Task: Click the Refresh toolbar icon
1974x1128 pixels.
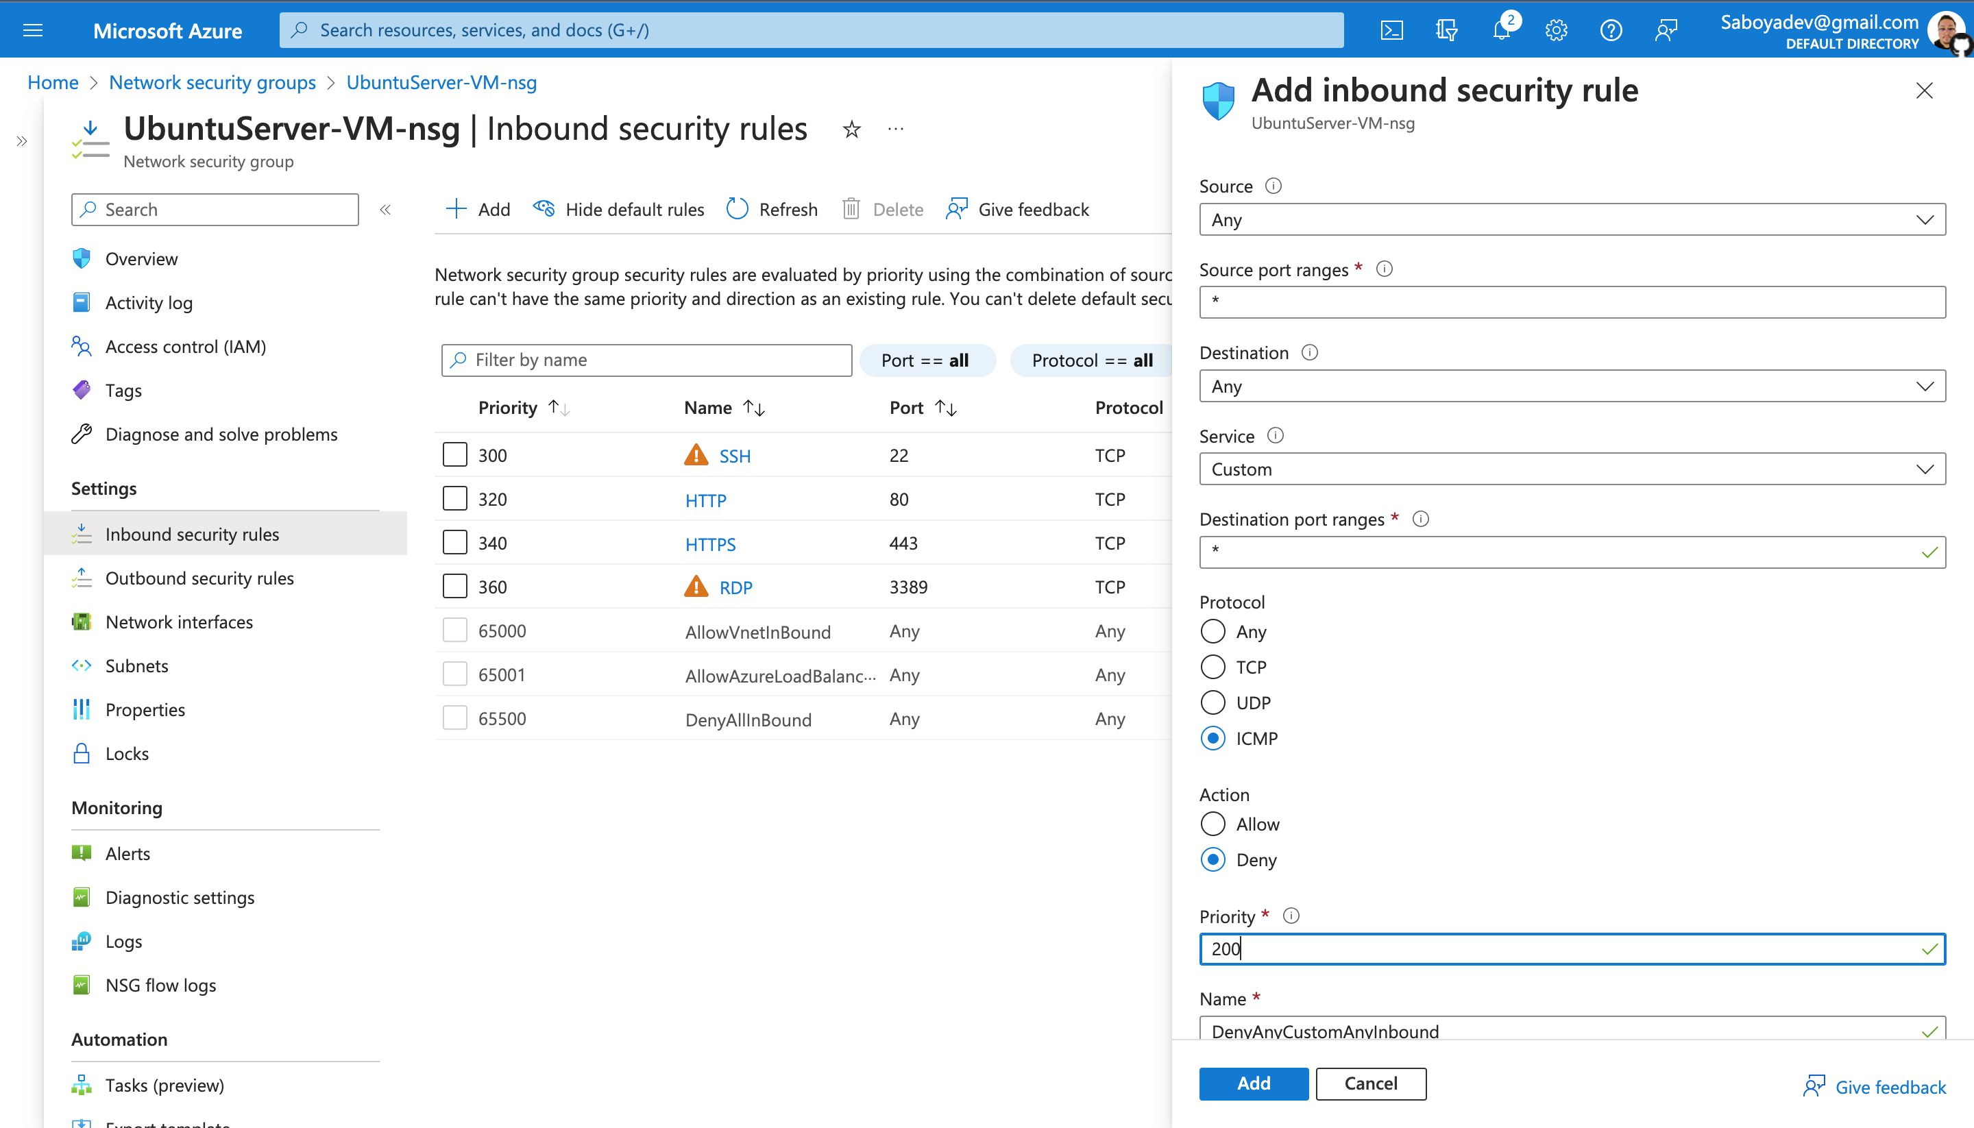Action: click(x=738, y=209)
